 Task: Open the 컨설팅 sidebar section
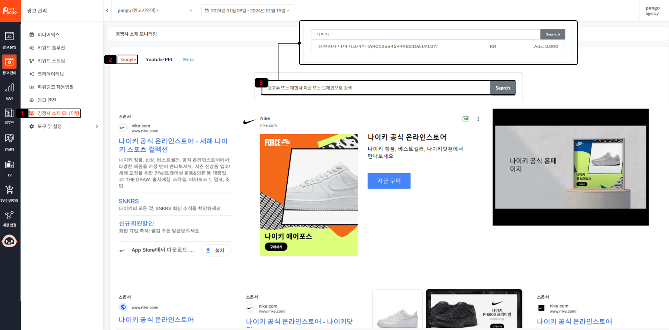pyautogui.click(x=10, y=142)
